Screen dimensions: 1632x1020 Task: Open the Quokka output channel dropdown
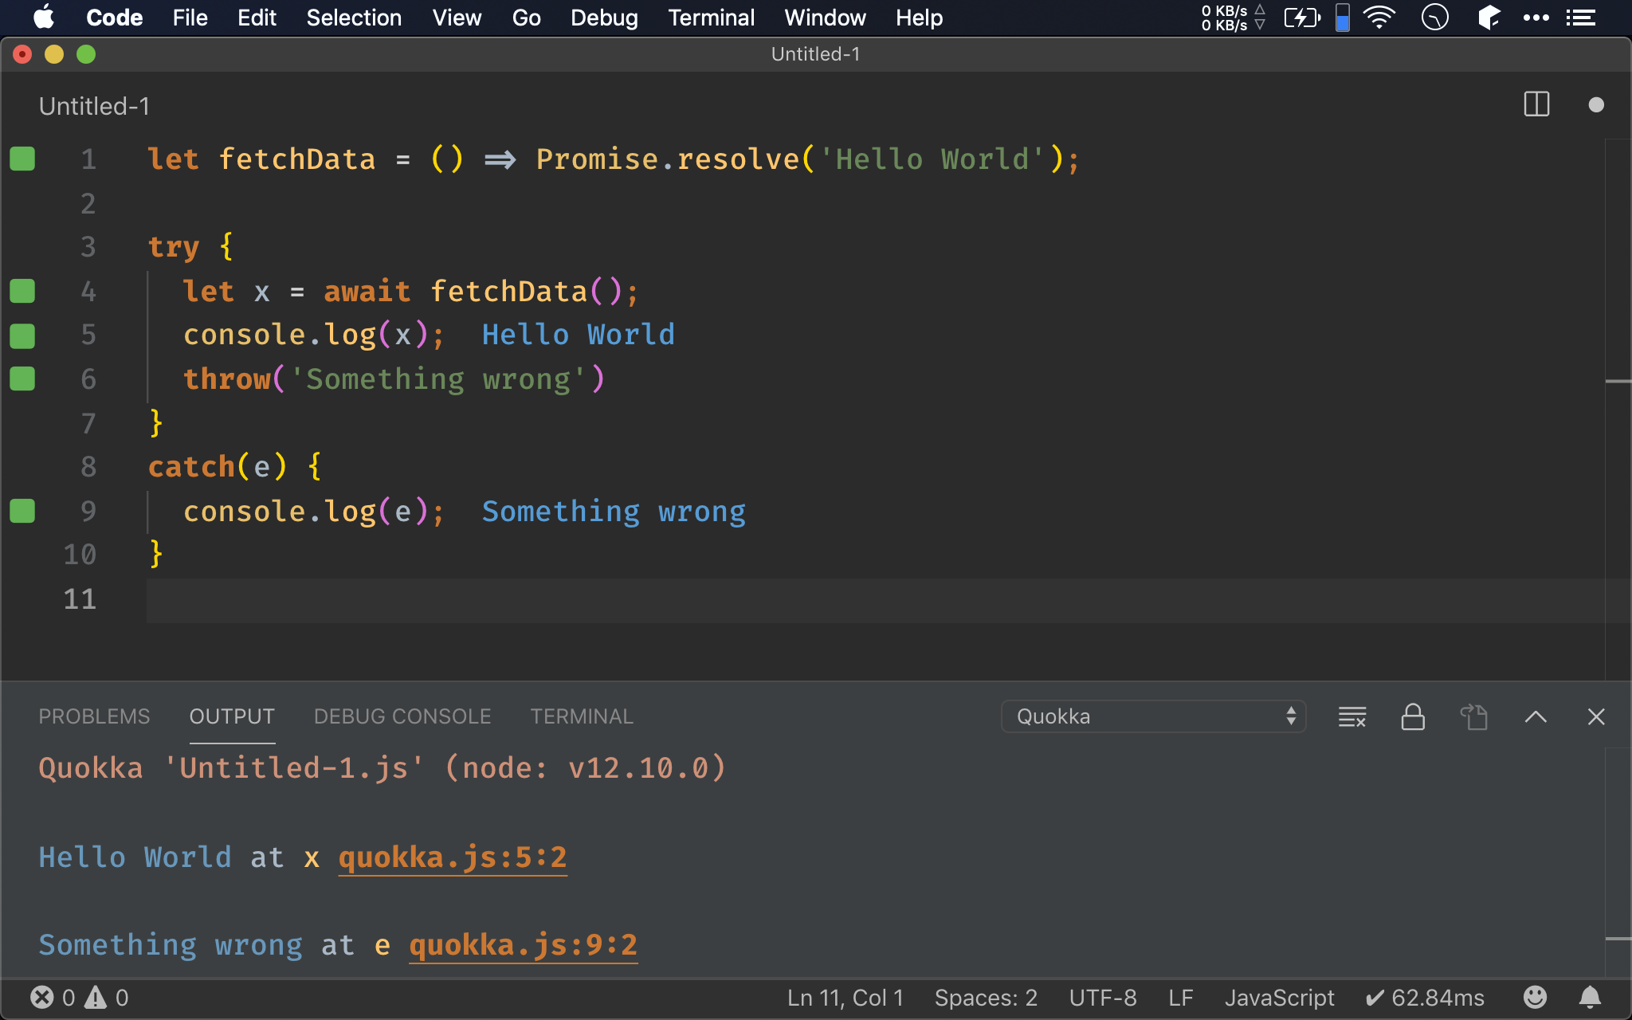click(x=1153, y=716)
